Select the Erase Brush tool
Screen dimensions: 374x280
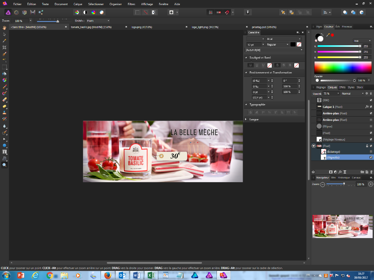4,100
